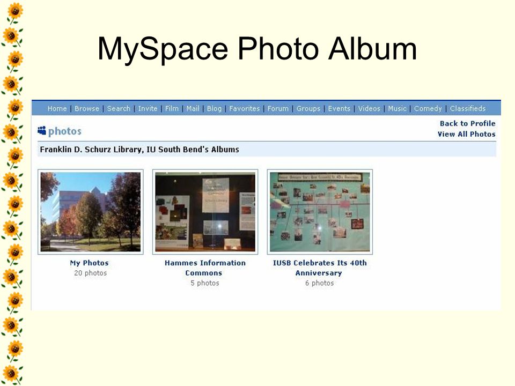This screenshot has height=386, width=515.
Task: Open the Film section
Action: click(172, 109)
